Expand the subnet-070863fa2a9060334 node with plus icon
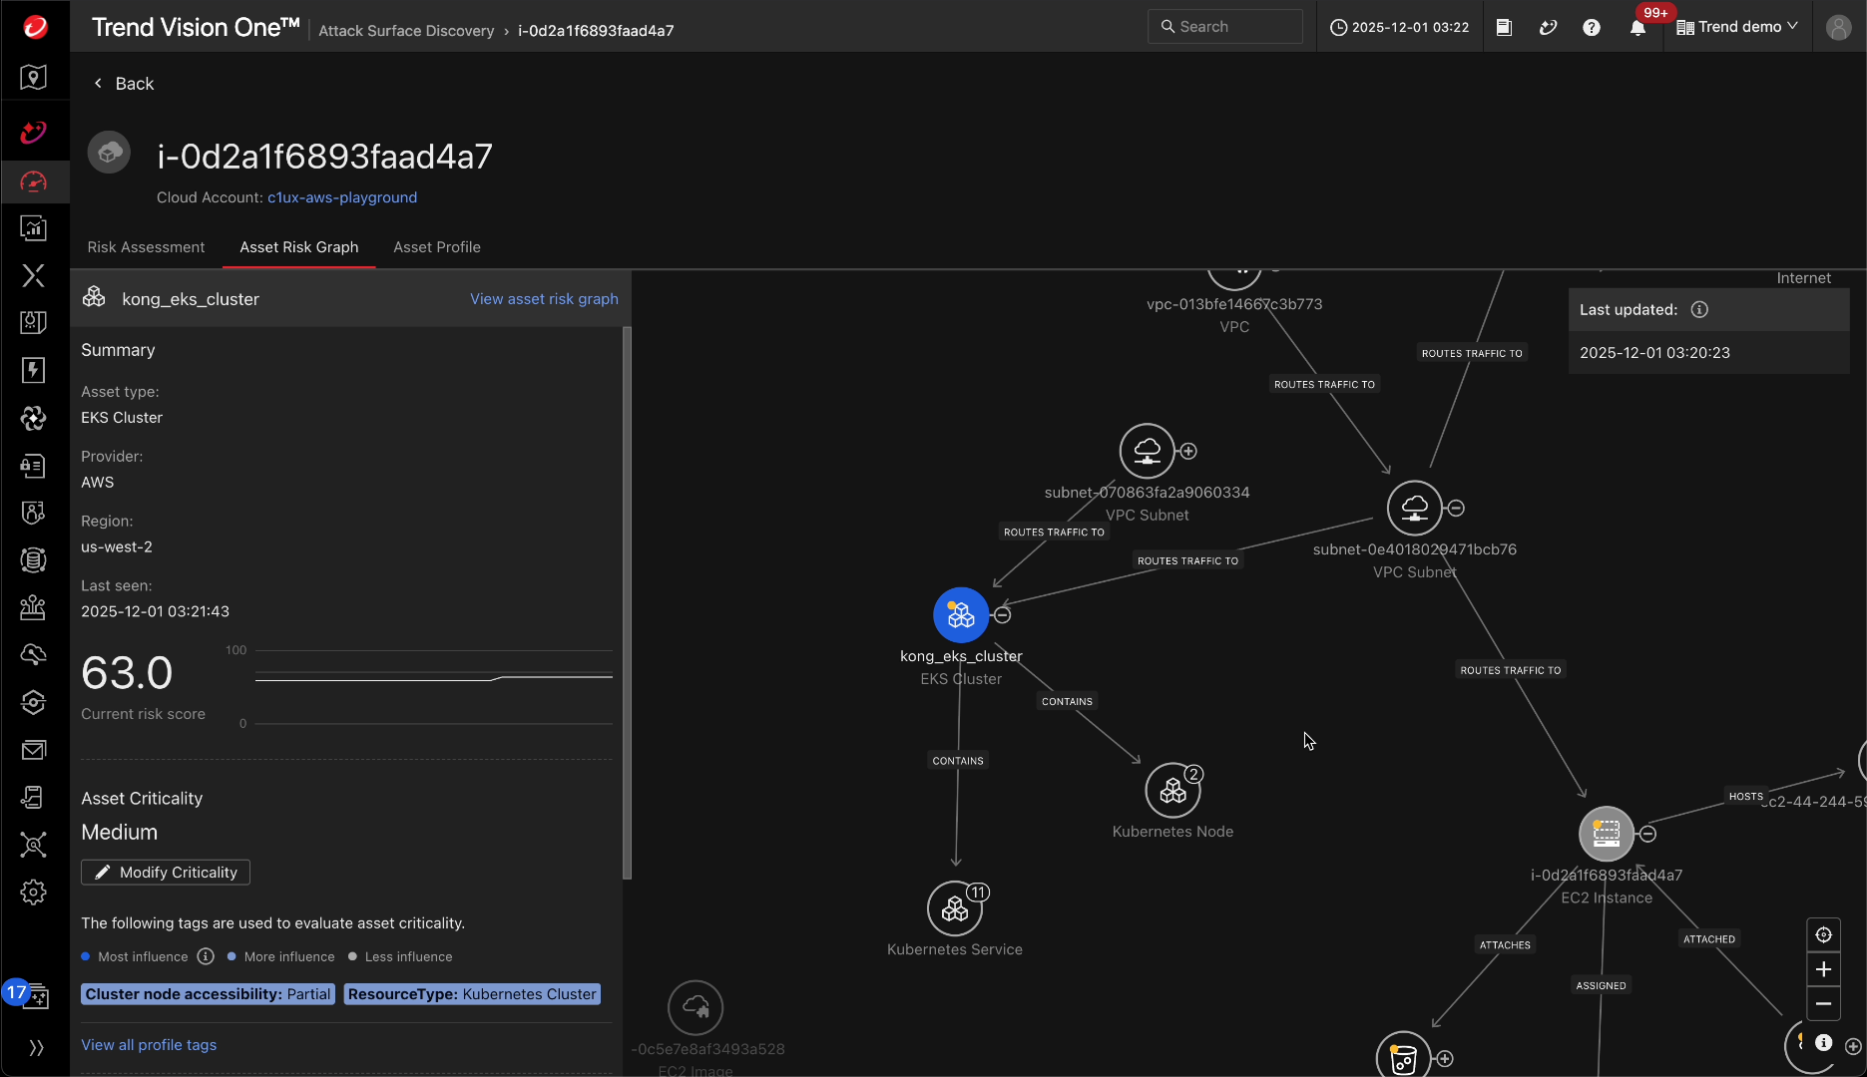The height and width of the screenshot is (1077, 1867). 1187,450
